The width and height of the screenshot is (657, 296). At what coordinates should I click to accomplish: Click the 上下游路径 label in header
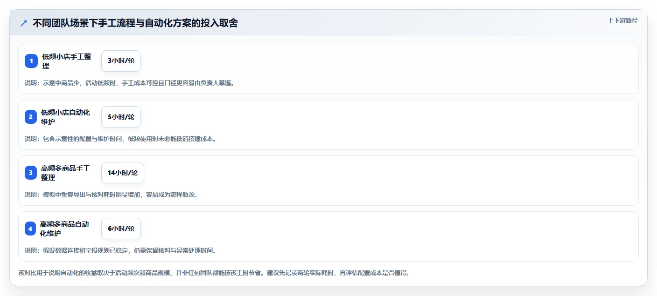pyautogui.click(x=622, y=20)
